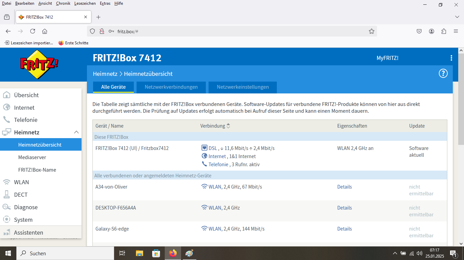Open the Datei menu
This screenshot has height=260, width=464.
click(6, 3)
